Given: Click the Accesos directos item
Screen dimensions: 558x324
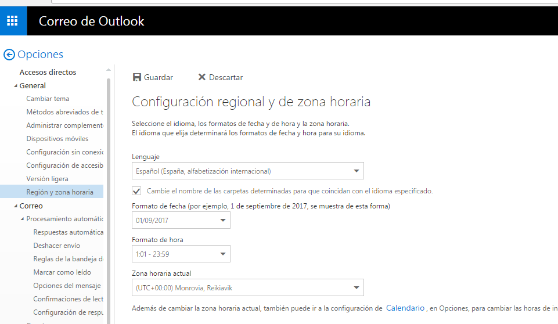Looking at the screenshot, I should click(48, 72).
